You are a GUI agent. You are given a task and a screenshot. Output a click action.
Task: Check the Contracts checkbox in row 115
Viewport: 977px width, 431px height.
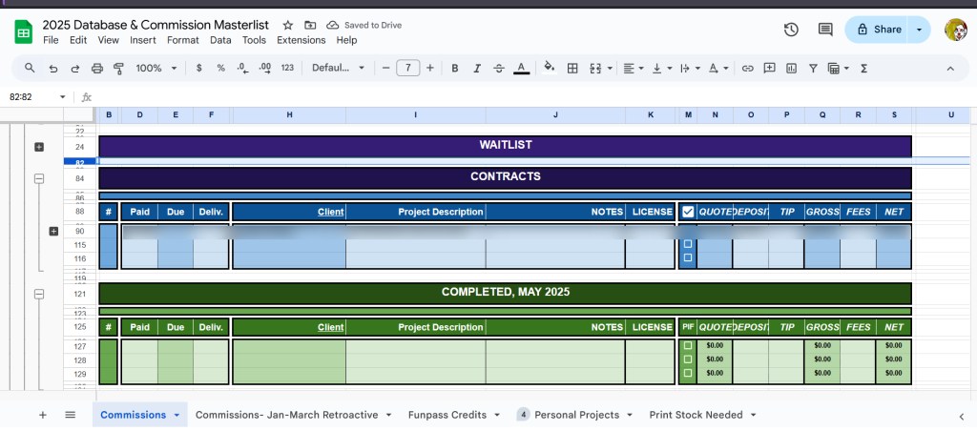coord(688,244)
